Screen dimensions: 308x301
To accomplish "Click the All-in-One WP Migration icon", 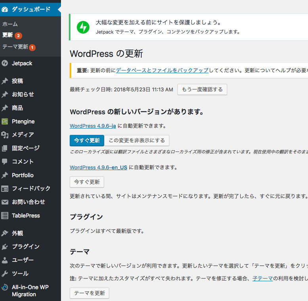I will pyautogui.click(x=5, y=288).
